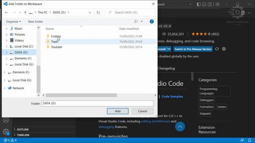Click the New folder button
The width and height of the screenshot is (255, 143).
[35, 21]
